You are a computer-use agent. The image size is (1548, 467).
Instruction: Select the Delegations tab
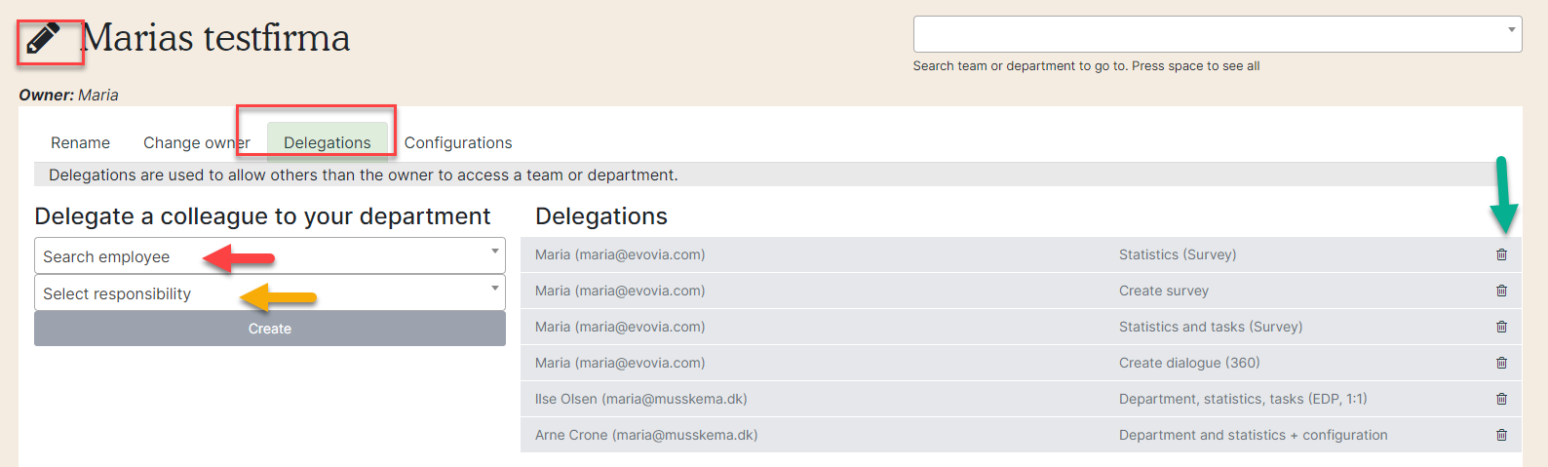(x=328, y=142)
